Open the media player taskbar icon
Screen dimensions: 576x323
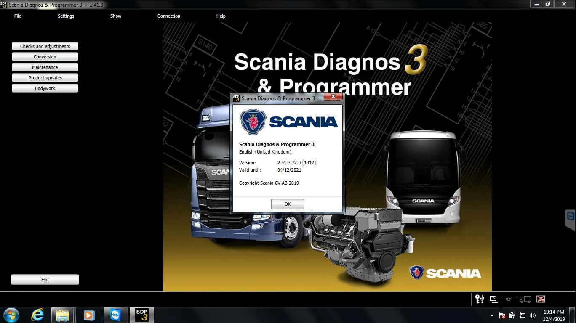click(89, 315)
